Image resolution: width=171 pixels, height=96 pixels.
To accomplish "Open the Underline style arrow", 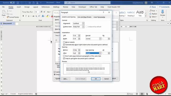I will click(x=31, y=16).
